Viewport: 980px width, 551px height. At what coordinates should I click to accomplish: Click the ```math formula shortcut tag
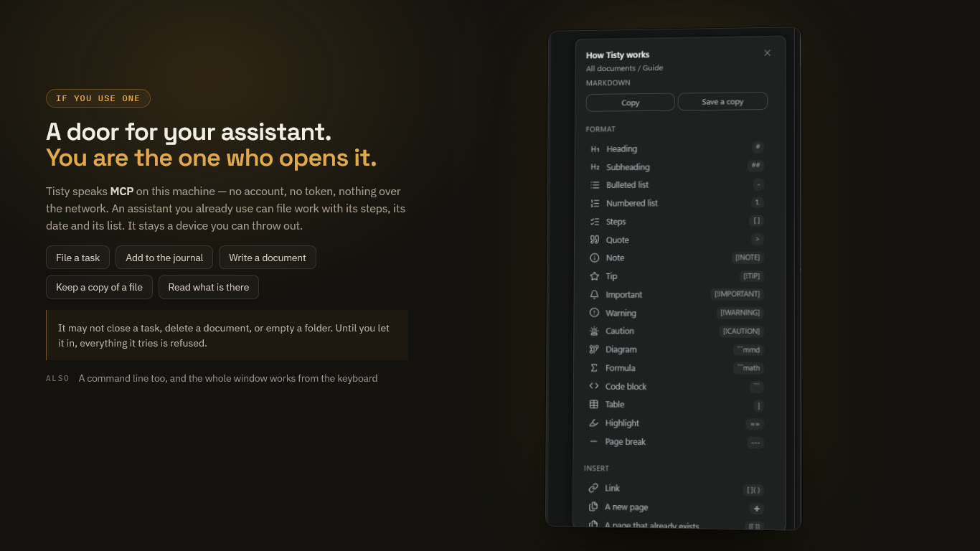click(748, 368)
